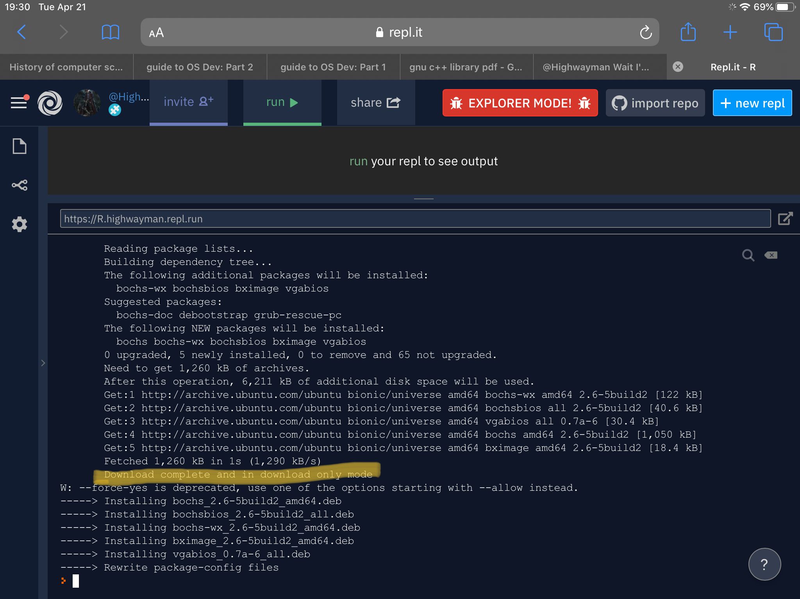Click 'Suggested packages:' line
Image resolution: width=800 pixels, height=599 pixels.
163,302
